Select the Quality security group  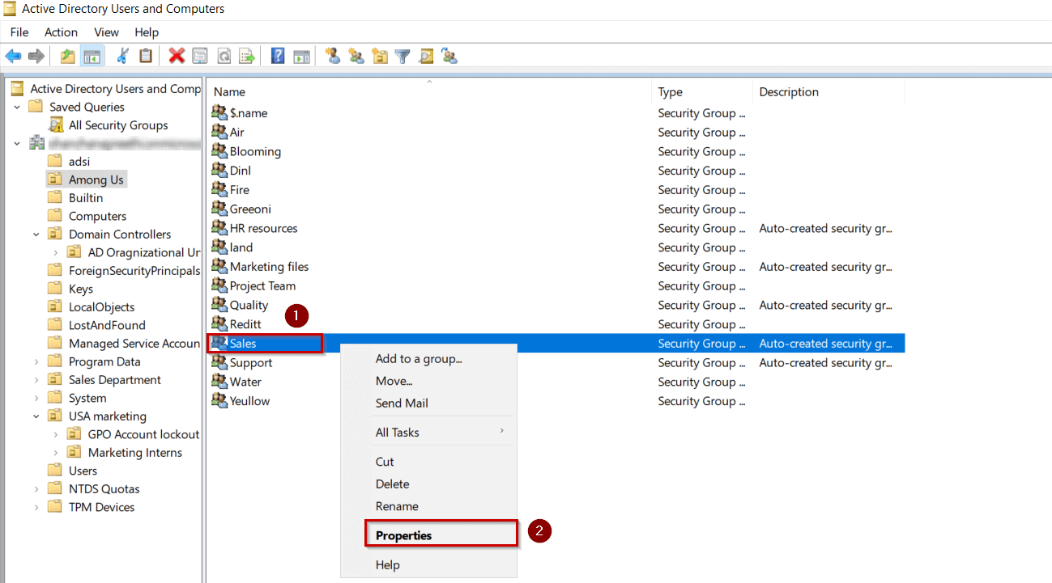247,305
